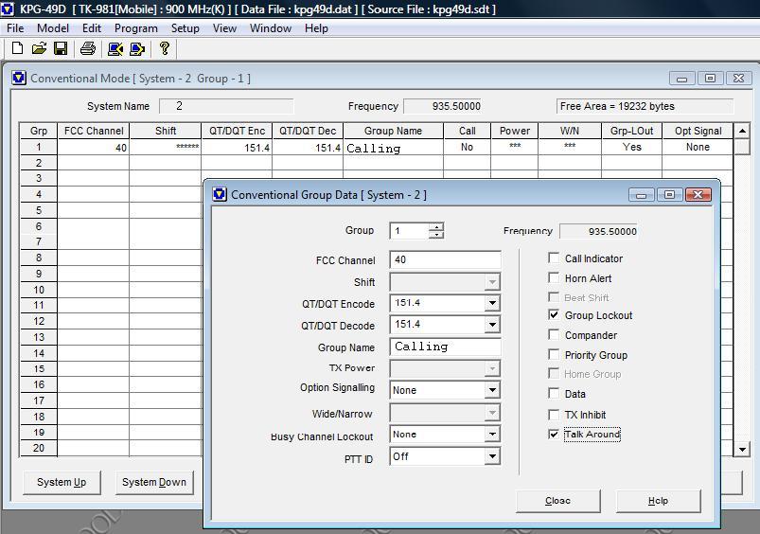Open the Help menu
Viewport: 760px width, 534px height.
click(x=316, y=28)
